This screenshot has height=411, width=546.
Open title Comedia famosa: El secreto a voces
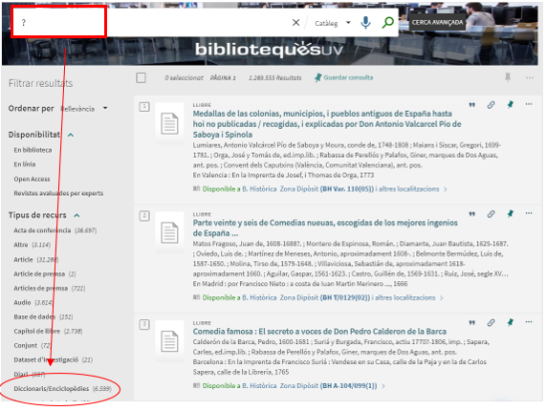click(x=319, y=332)
